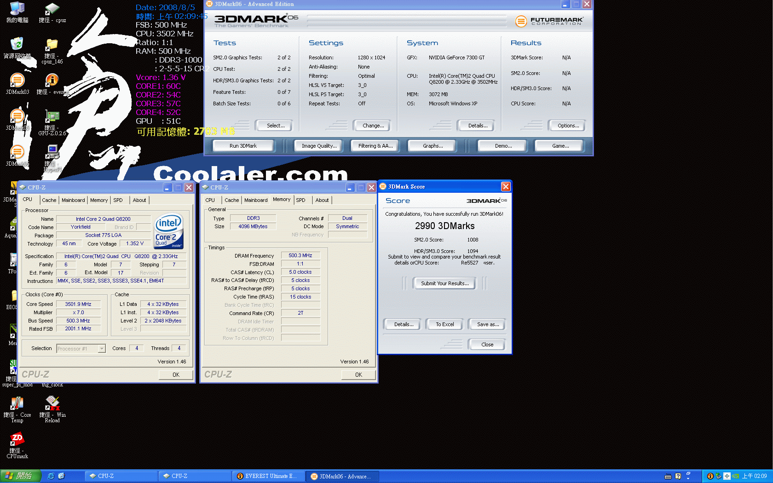Launch the 3DMark06 desktop icon

(17, 155)
